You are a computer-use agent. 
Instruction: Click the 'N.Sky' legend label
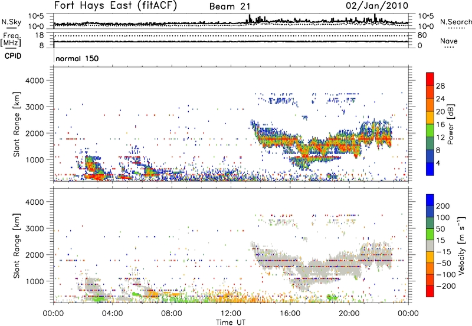(11, 22)
